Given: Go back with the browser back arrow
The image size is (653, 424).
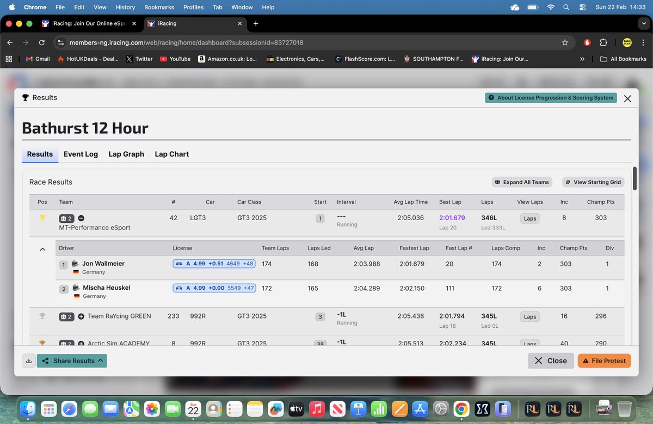Looking at the screenshot, I should [x=10, y=42].
